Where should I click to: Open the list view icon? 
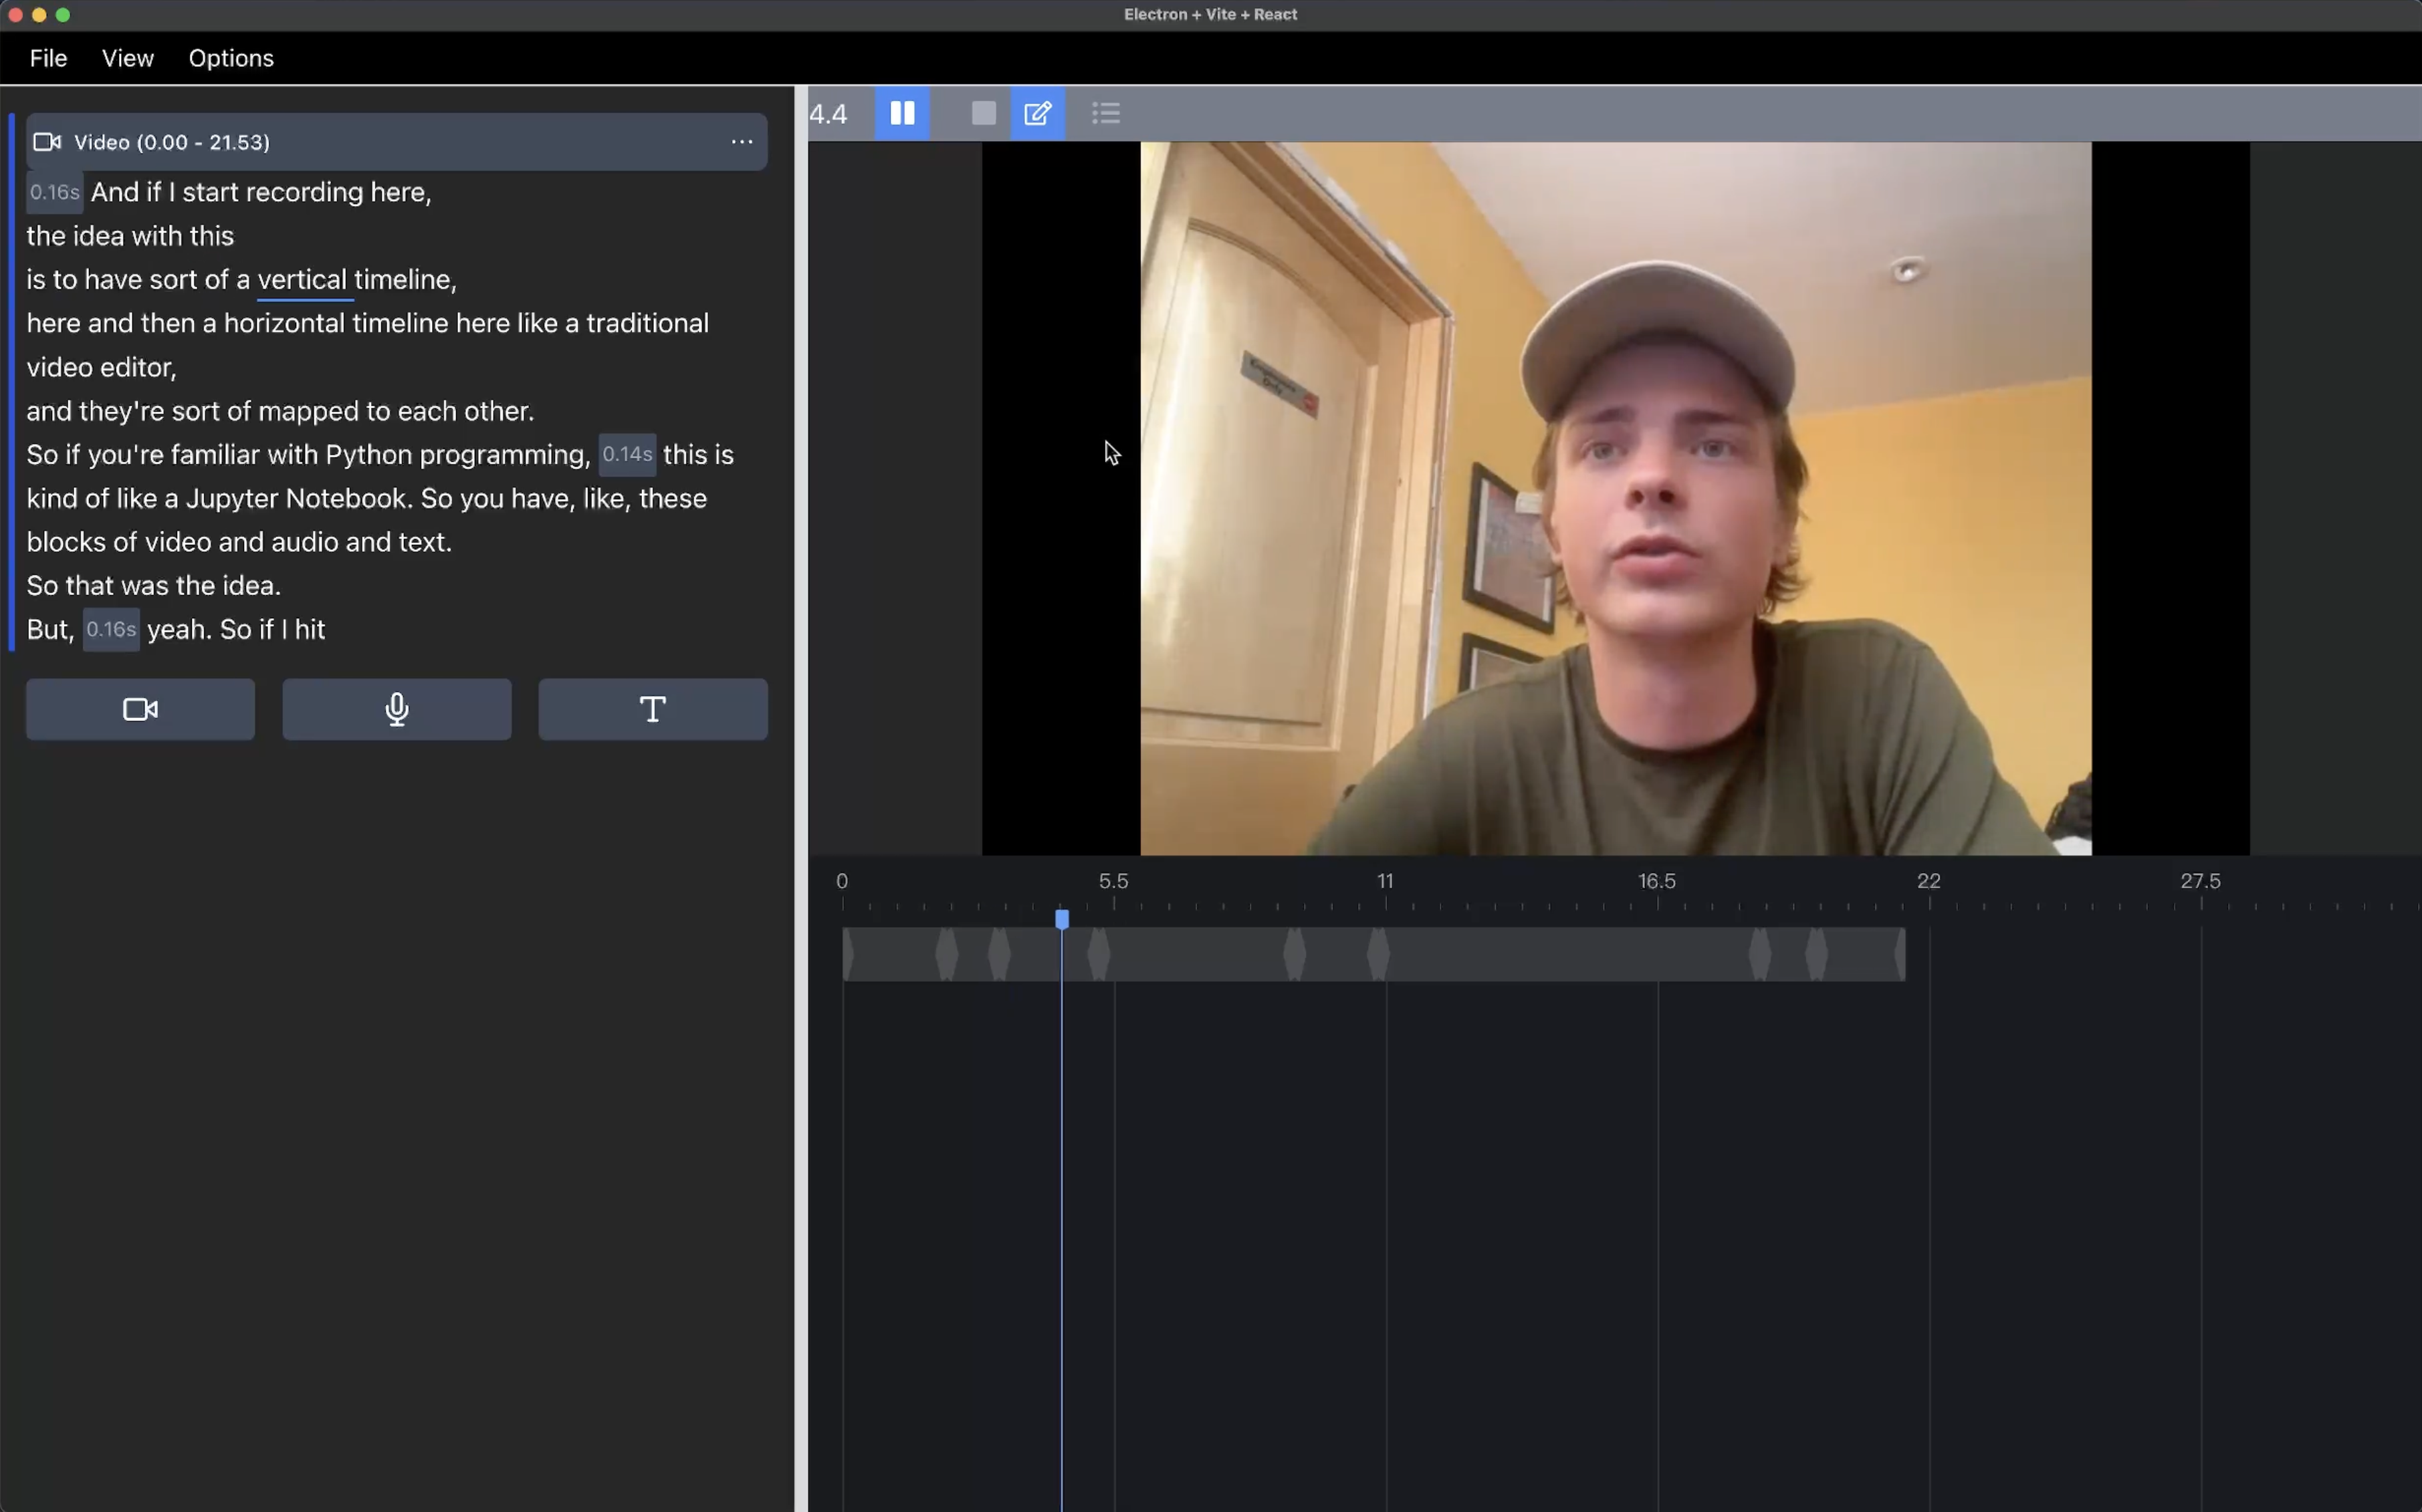click(x=1105, y=113)
